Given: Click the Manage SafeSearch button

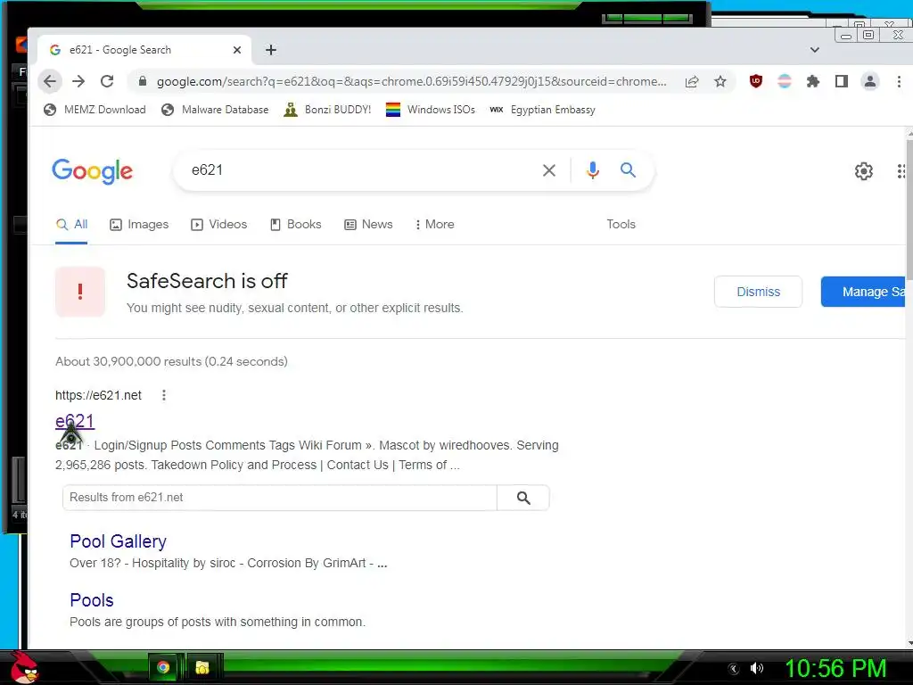Looking at the screenshot, I should [x=863, y=292].
